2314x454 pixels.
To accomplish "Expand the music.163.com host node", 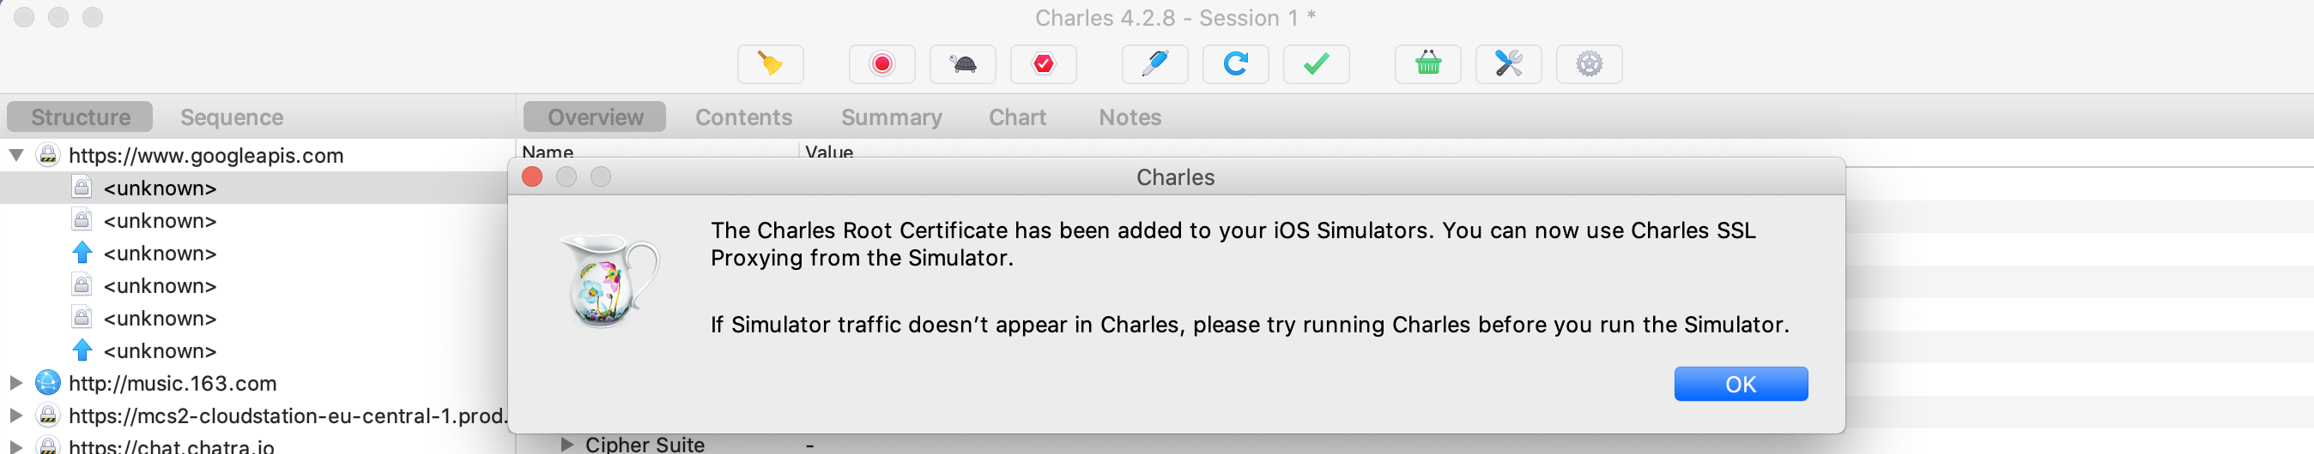I will 16,383.
